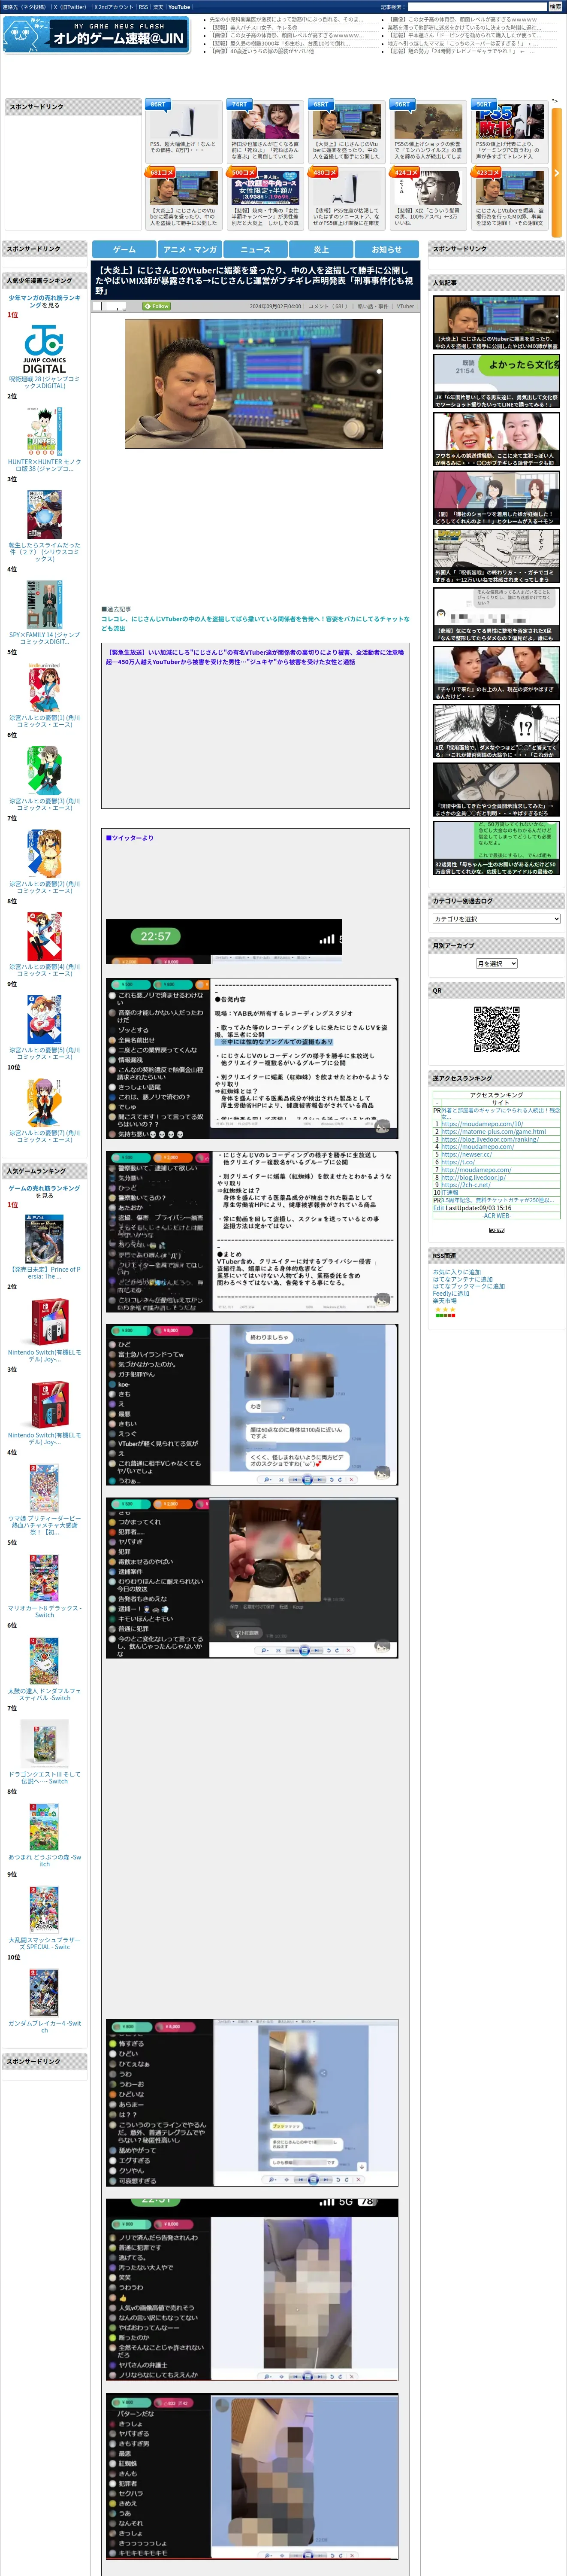
Task: Click the -ACR WEB- link
Action: (496, 1215)
